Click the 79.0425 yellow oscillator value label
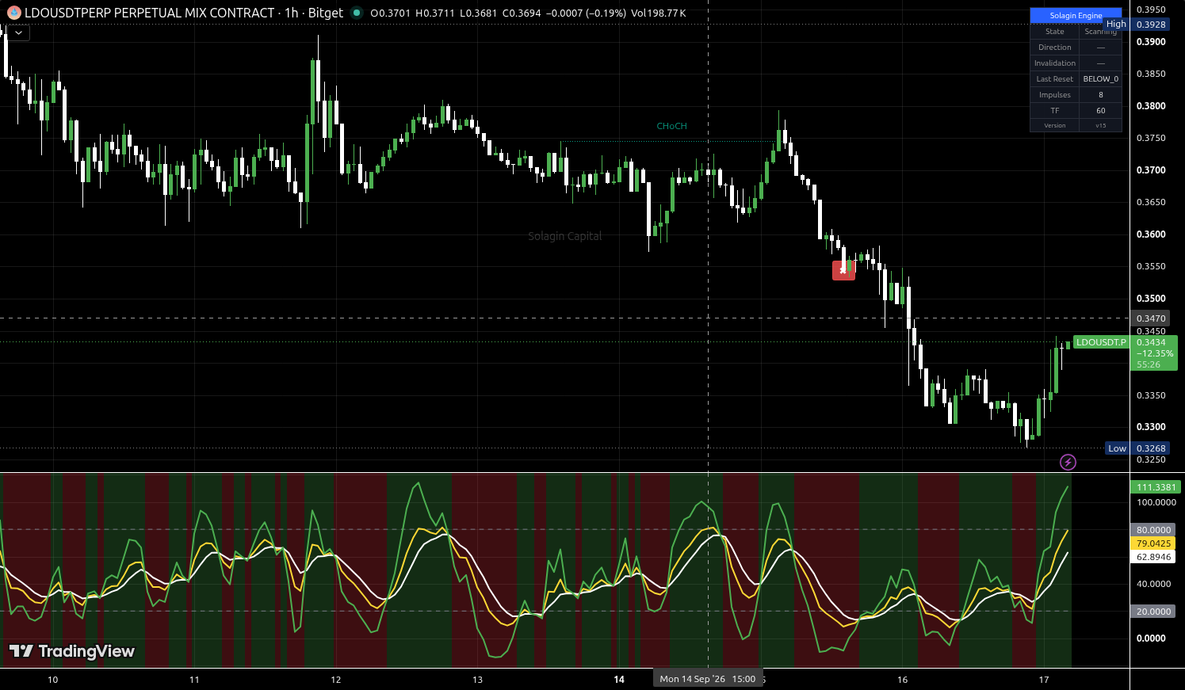 coord(1153,543)
